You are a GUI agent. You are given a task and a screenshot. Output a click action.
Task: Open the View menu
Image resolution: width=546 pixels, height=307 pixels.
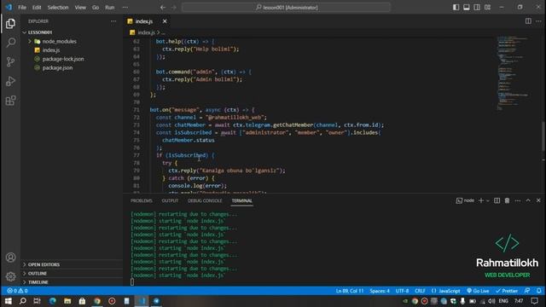[80, 8]
